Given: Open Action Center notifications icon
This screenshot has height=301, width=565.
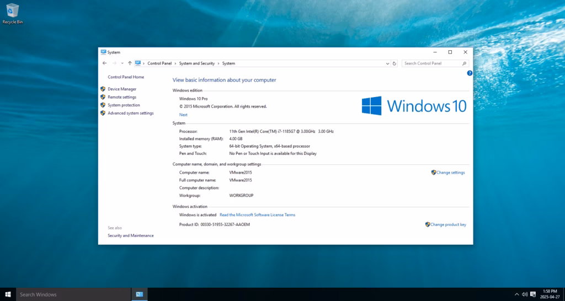Looking at the screenshot, I should 533,294.
